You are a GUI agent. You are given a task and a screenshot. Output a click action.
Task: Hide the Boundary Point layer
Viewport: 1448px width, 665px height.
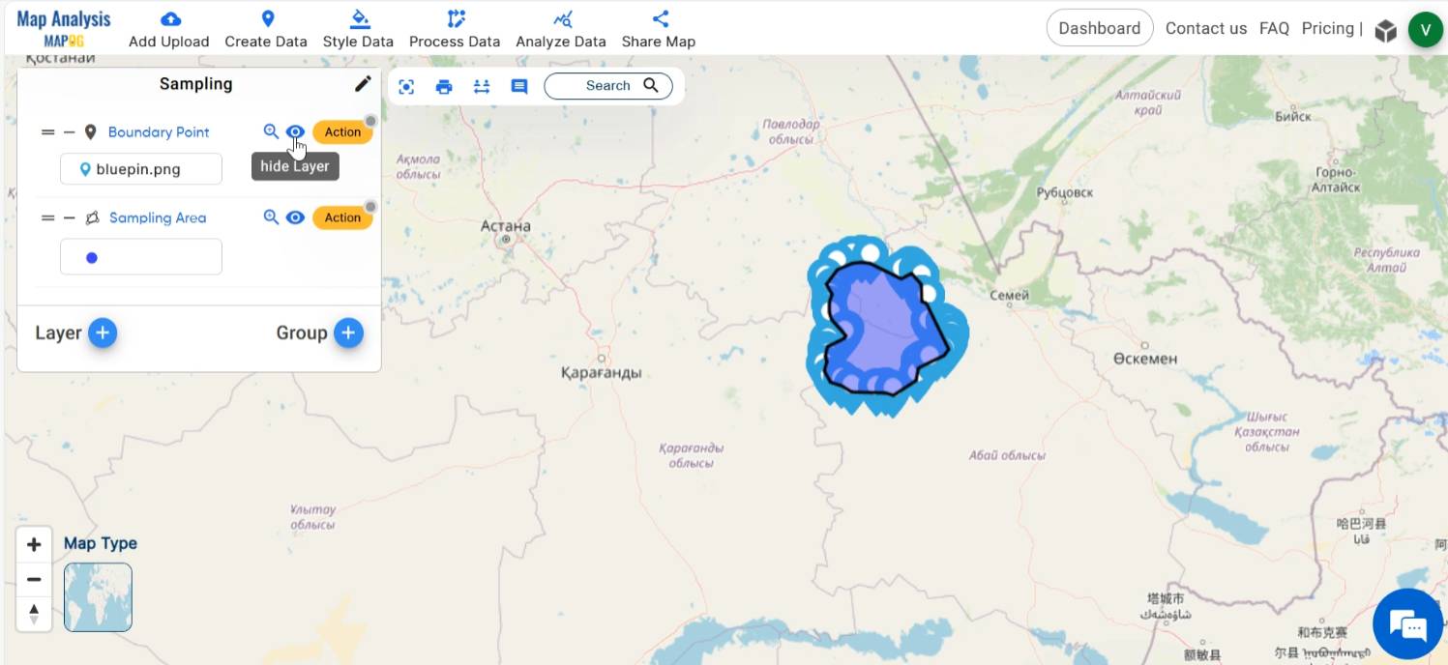coord(296,132)
